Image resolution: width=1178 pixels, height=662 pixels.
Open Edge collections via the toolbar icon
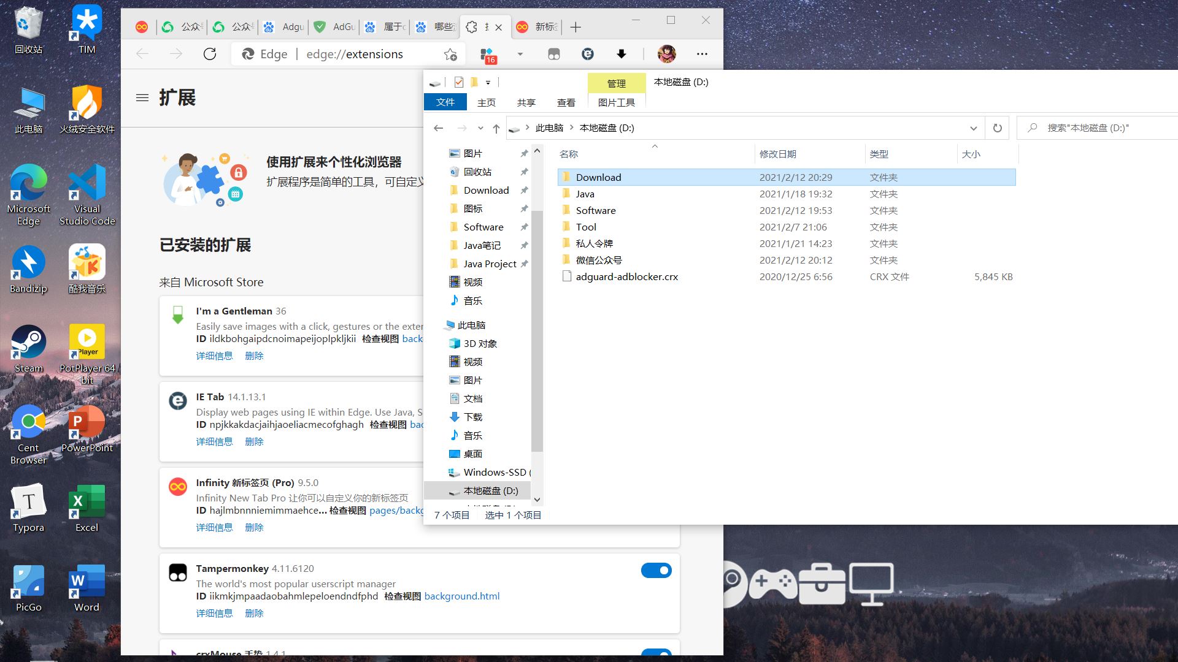[x=555, y=54]
